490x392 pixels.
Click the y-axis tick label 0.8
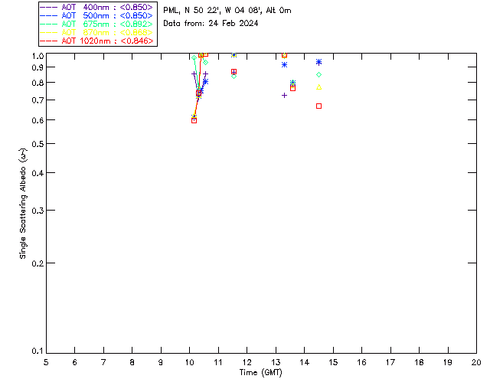pyautogui.click(x=38, y=83)
